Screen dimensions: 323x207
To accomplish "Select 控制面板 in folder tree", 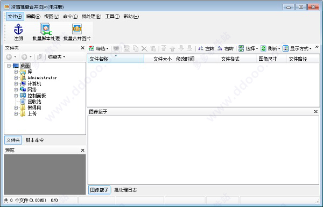I will click(37, 96).
